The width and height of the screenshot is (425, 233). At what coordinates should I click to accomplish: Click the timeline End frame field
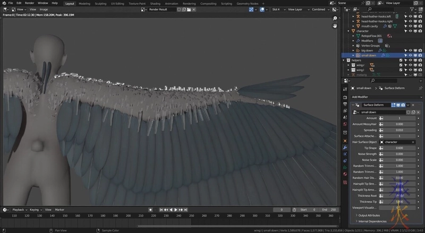tap(328, 210)
